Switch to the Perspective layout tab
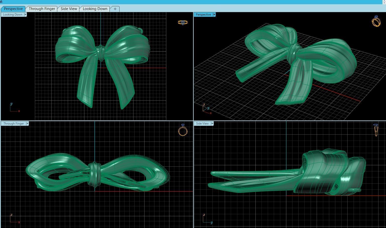The image size is (386, 228). coord(13,9)
